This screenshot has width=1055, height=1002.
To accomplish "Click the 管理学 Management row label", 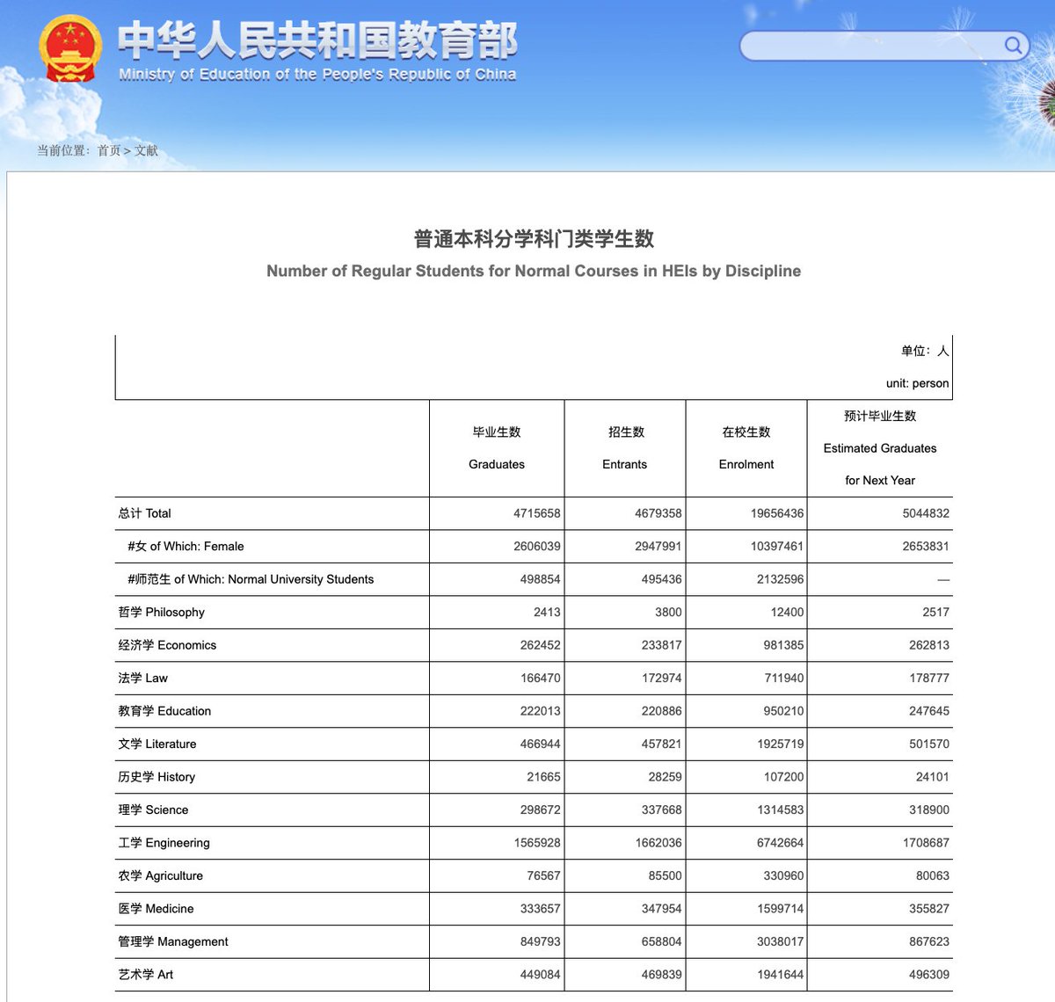I will (x=173, y=941).
